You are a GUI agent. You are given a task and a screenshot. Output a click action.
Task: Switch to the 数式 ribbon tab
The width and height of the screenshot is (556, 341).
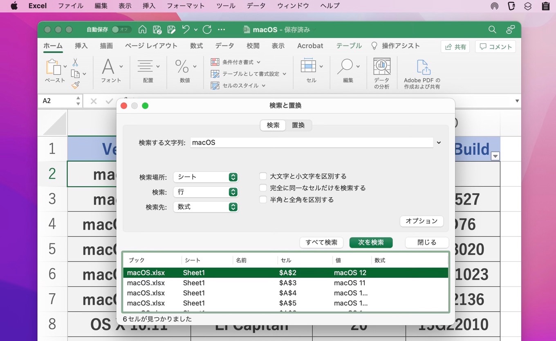196,46
